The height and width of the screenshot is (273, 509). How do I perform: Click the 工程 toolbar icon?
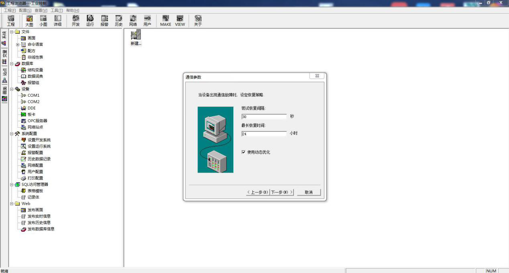coord(11,20)
